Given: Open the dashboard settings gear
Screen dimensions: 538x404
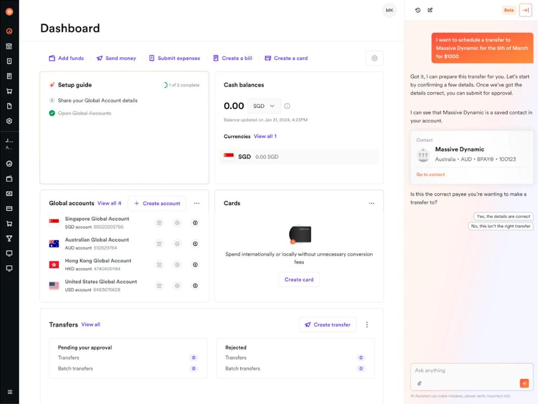Looking at the screenshot, I should [374, 58].
